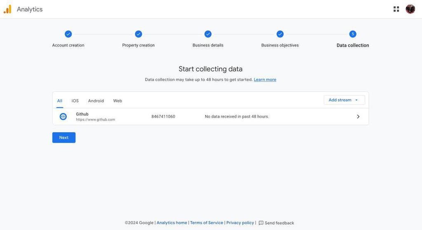Switch to the iOS tab
The image size is (422, 230).
tap(75, 101)
